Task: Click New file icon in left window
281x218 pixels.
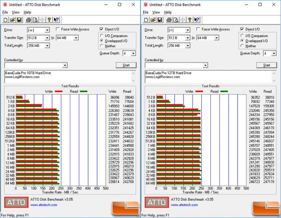Action: 6,20
